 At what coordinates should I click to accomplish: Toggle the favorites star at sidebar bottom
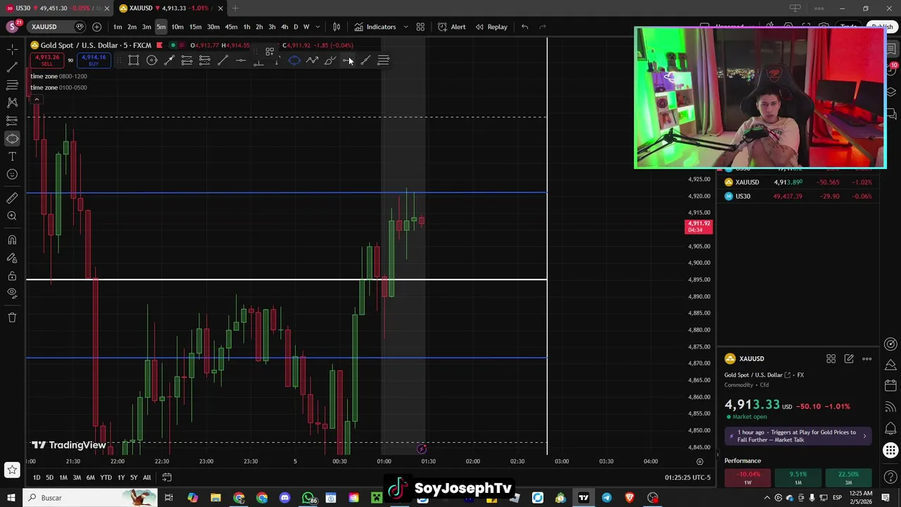pyautogui.click(x=12, y=470)
